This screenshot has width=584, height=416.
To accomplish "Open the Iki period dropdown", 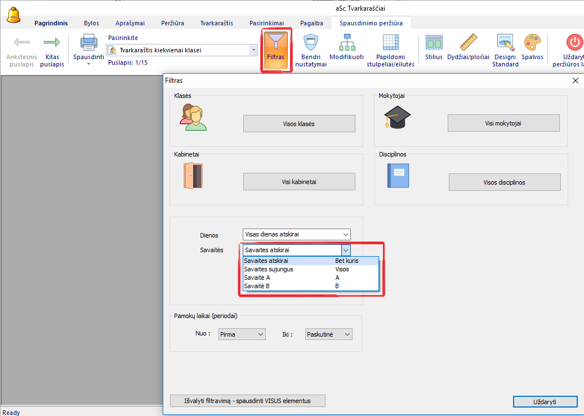I will tap(347, 334).
